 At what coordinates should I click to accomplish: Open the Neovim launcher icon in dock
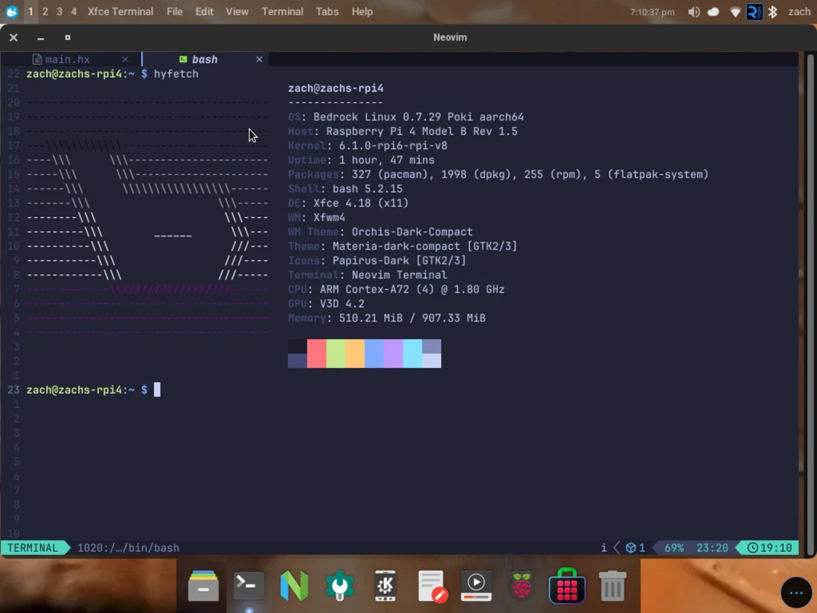(x=294, y=585)
